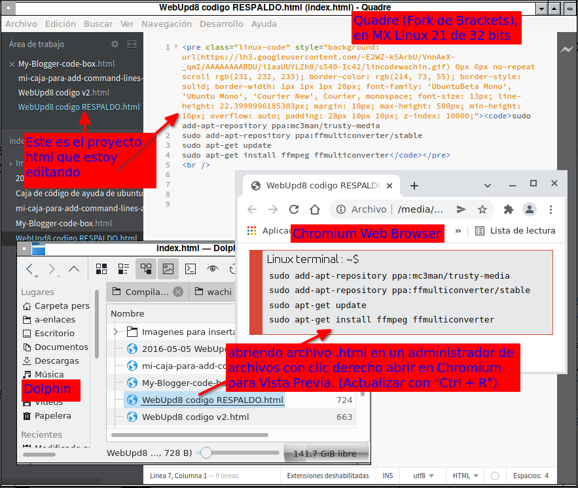The height and width of the screenshot is (488, 578).
Task: Click Dolphin horizontal scrollbar
Action: coord(189,435)
